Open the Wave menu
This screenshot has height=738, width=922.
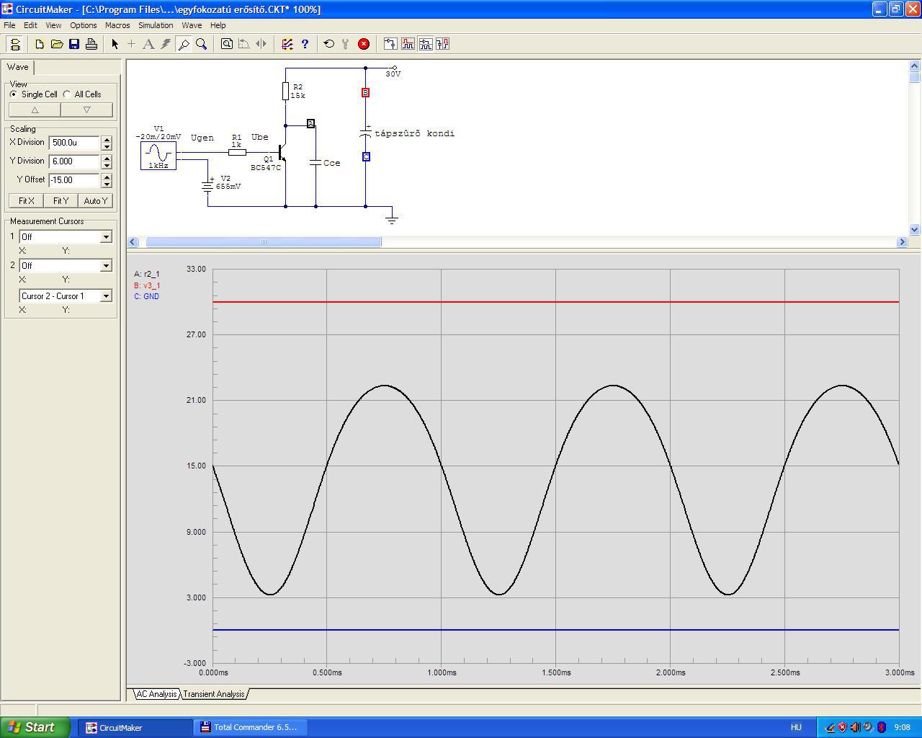point(192,25)
